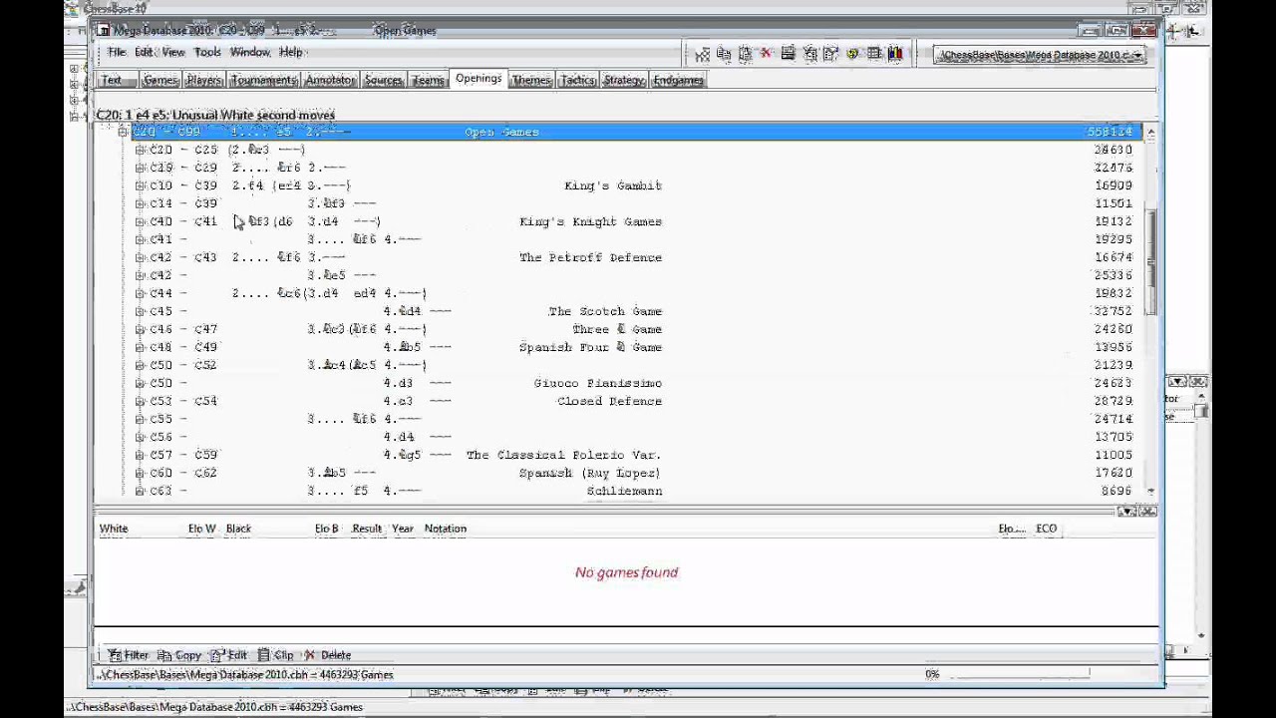
Task: Switch to the Annotator tab
Action: 330,80
